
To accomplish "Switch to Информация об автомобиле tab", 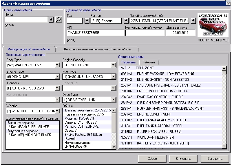I will point(29,49).
